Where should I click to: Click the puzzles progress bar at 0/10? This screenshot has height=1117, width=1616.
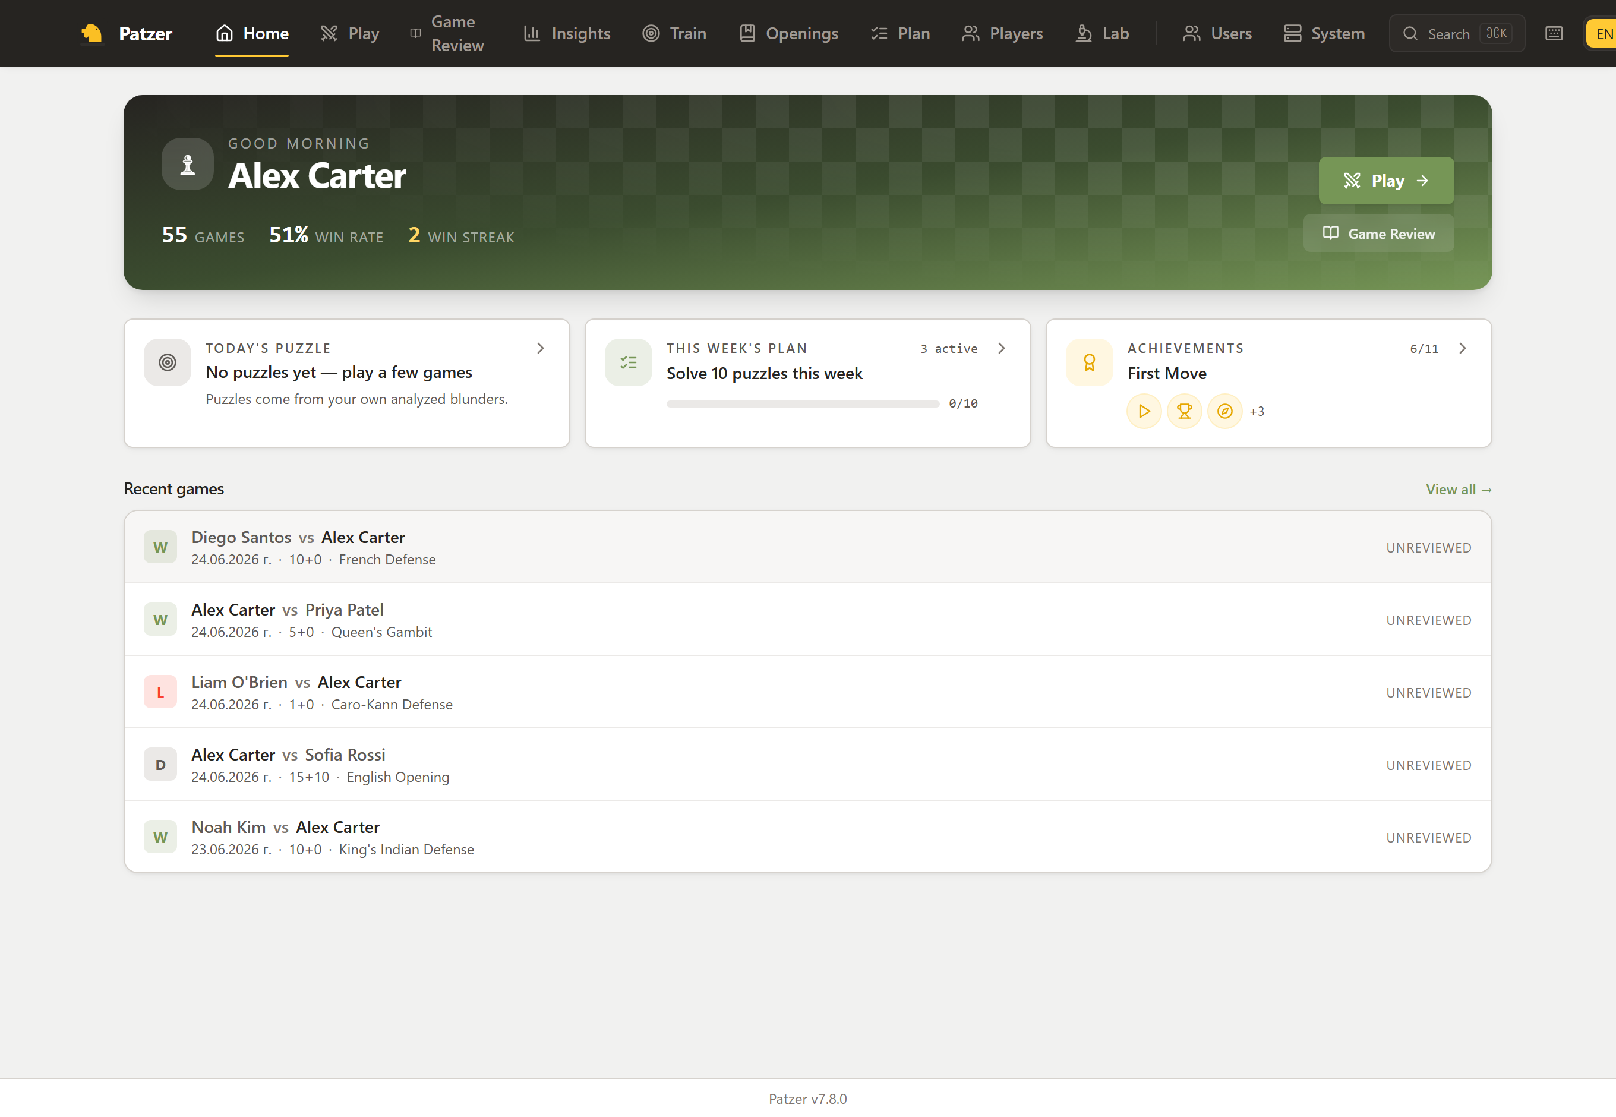pos(803,404)
